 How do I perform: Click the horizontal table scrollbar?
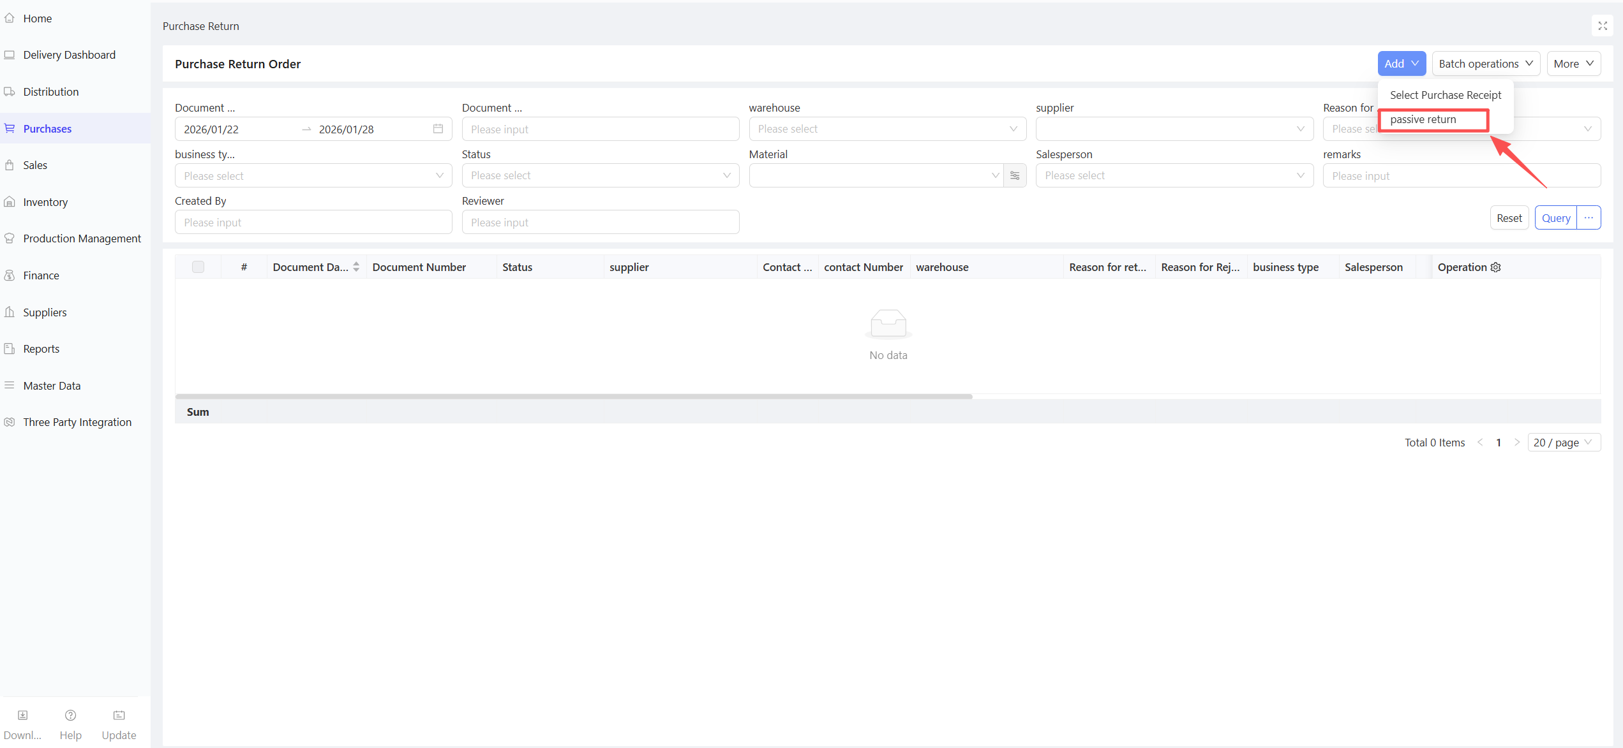[573, 397]
